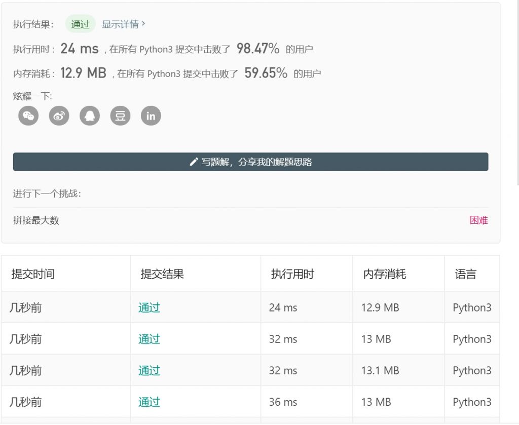Open 显示详情 details link
The image size is (519, 425).
coord(123,24)
